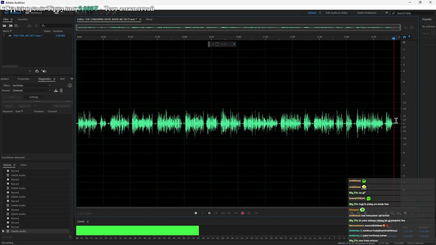Image resolution: width=436 pixels, height=245 pixels.
Task: Click overview zoom navigator icon
Action: point(405,28)
